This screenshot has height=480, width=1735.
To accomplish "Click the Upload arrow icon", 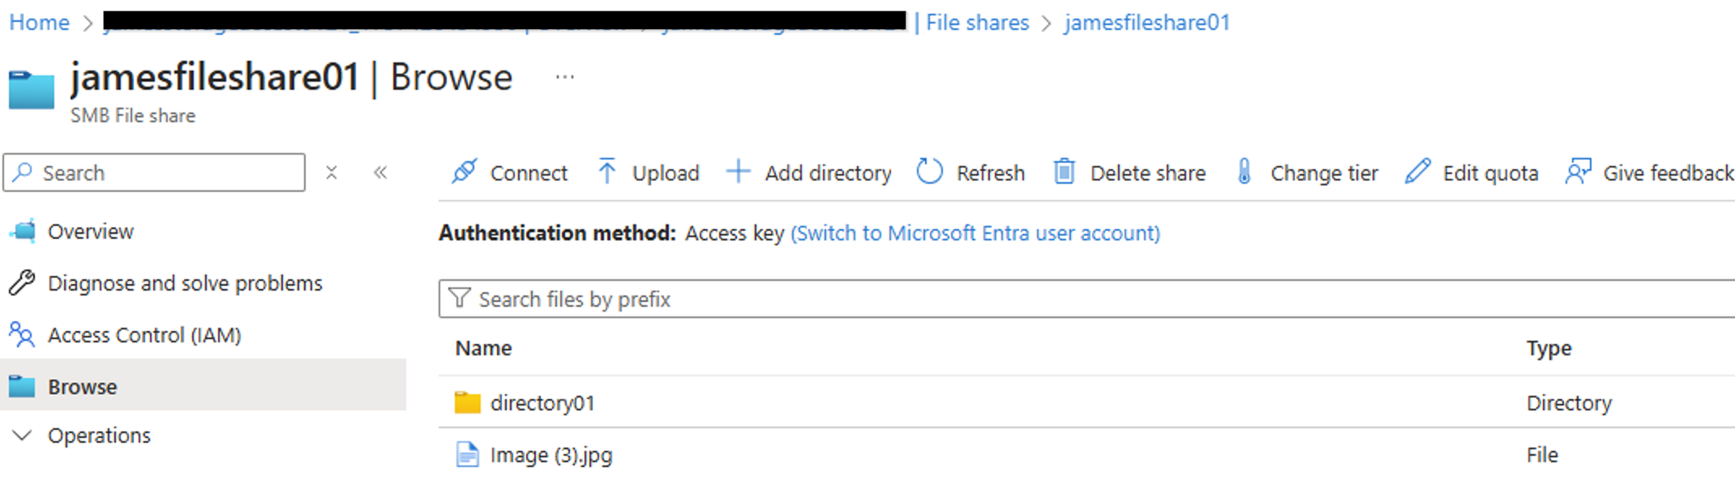I will pos(606,172).
